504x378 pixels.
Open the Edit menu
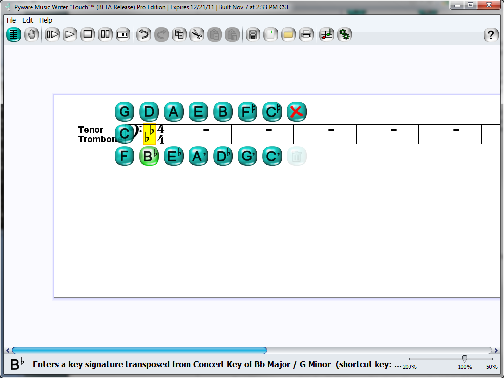[x=28, y=20]
